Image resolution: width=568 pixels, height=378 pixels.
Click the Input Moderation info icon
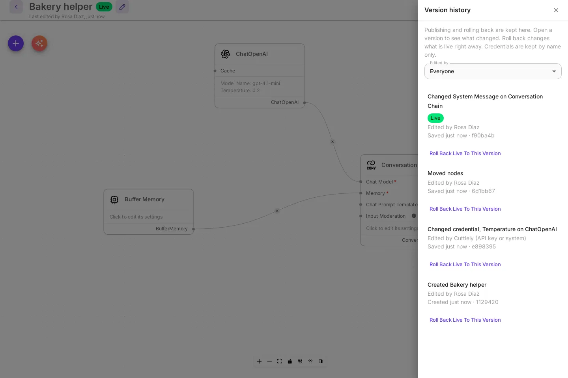point(414,216)
